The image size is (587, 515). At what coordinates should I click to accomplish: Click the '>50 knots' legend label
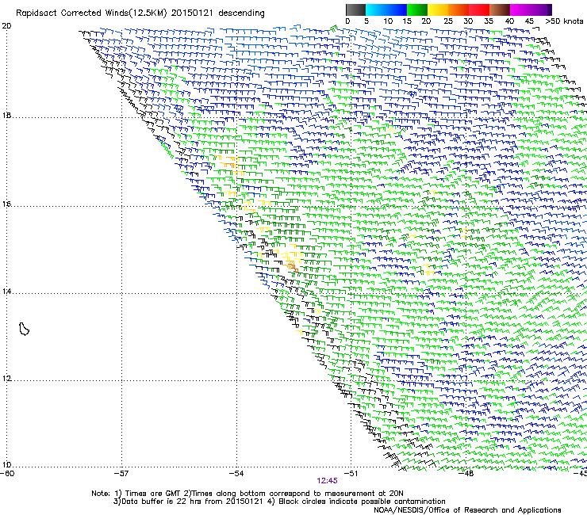(x=564, y=21)
